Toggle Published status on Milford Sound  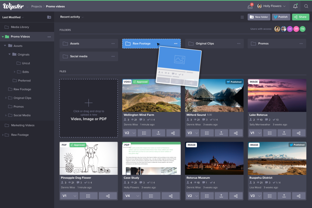[x=234, y=82]
